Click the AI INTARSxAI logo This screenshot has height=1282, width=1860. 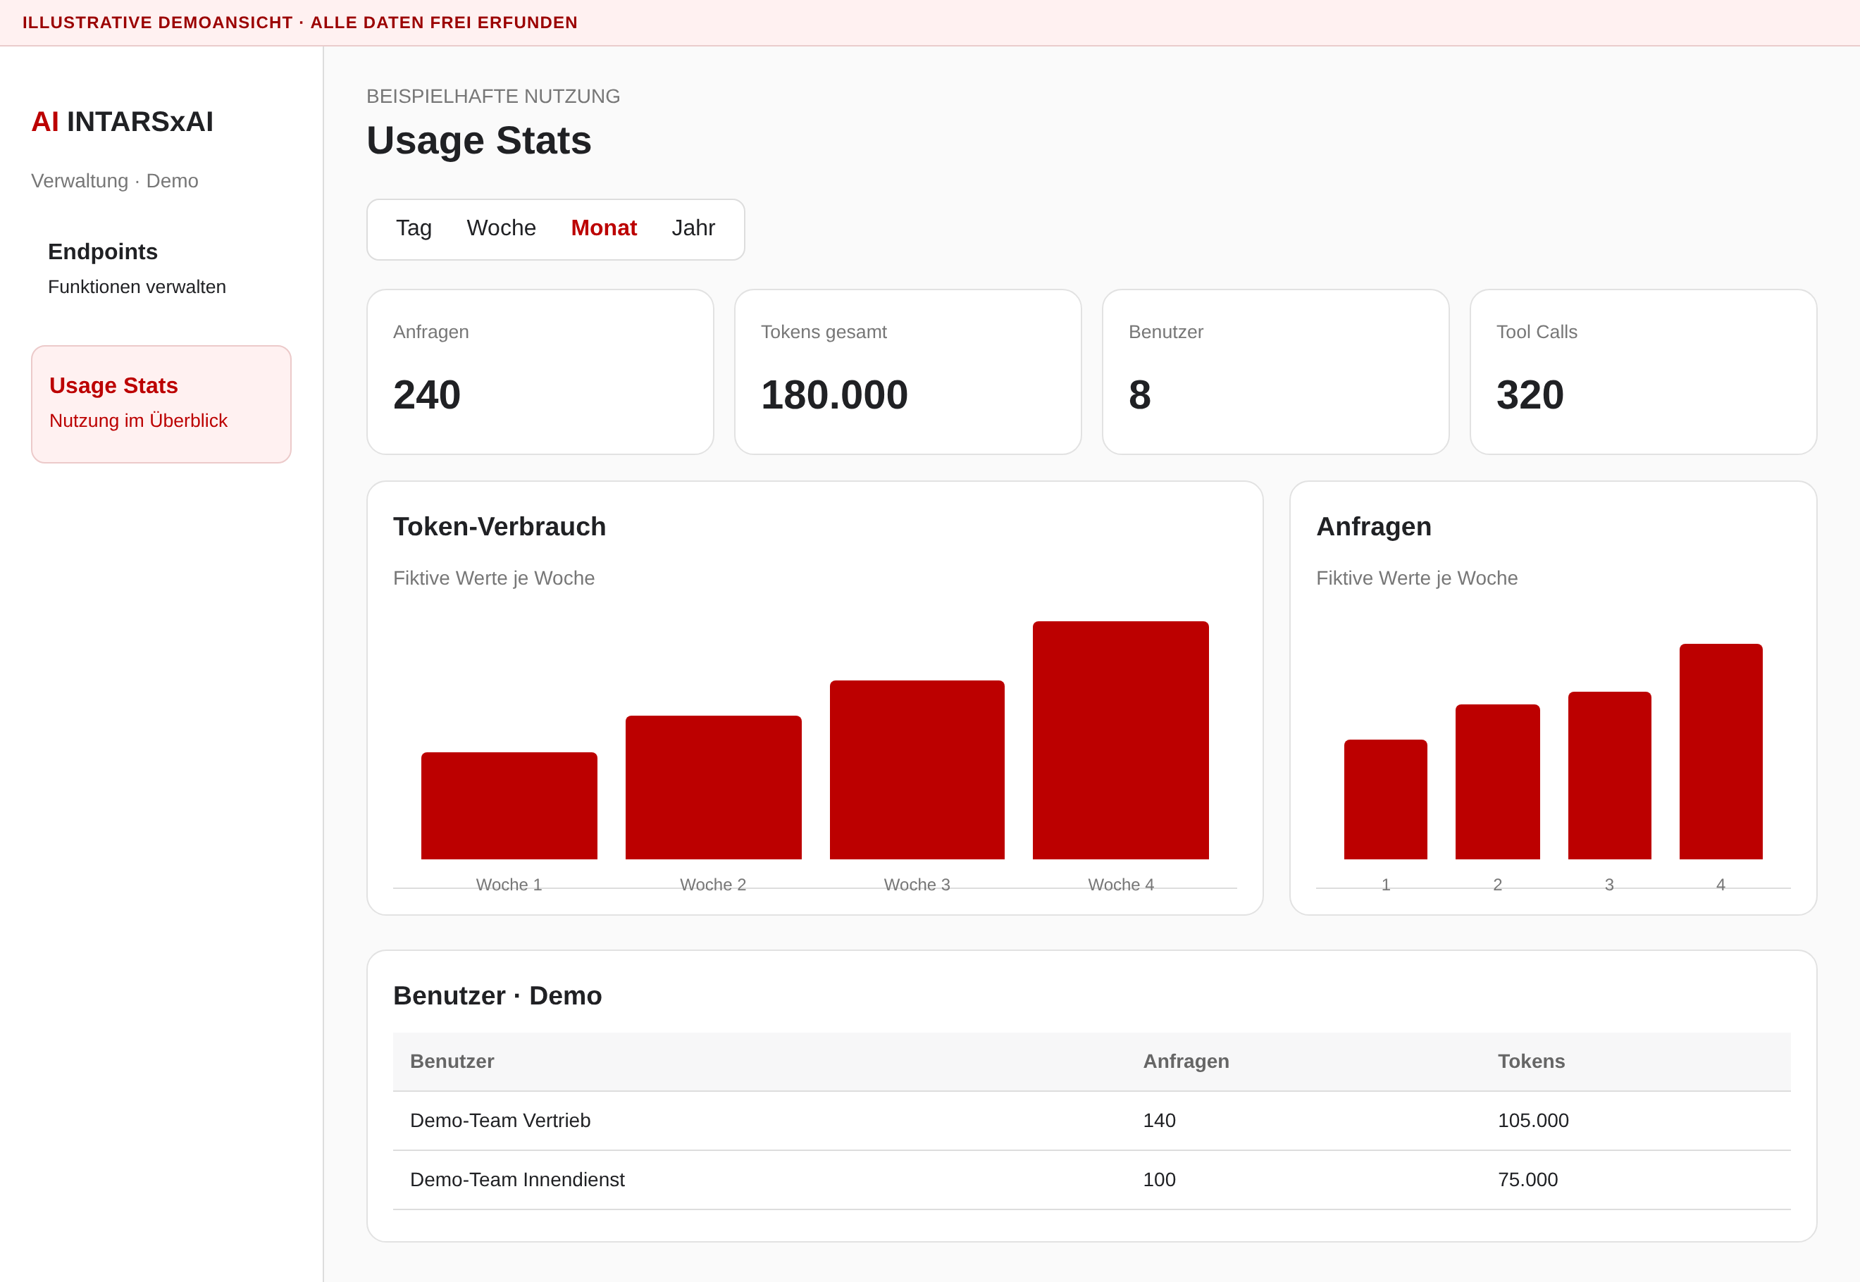pos(122,121)
